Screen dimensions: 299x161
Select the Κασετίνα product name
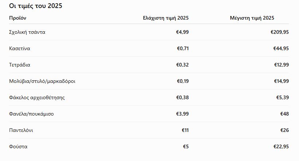19,48
